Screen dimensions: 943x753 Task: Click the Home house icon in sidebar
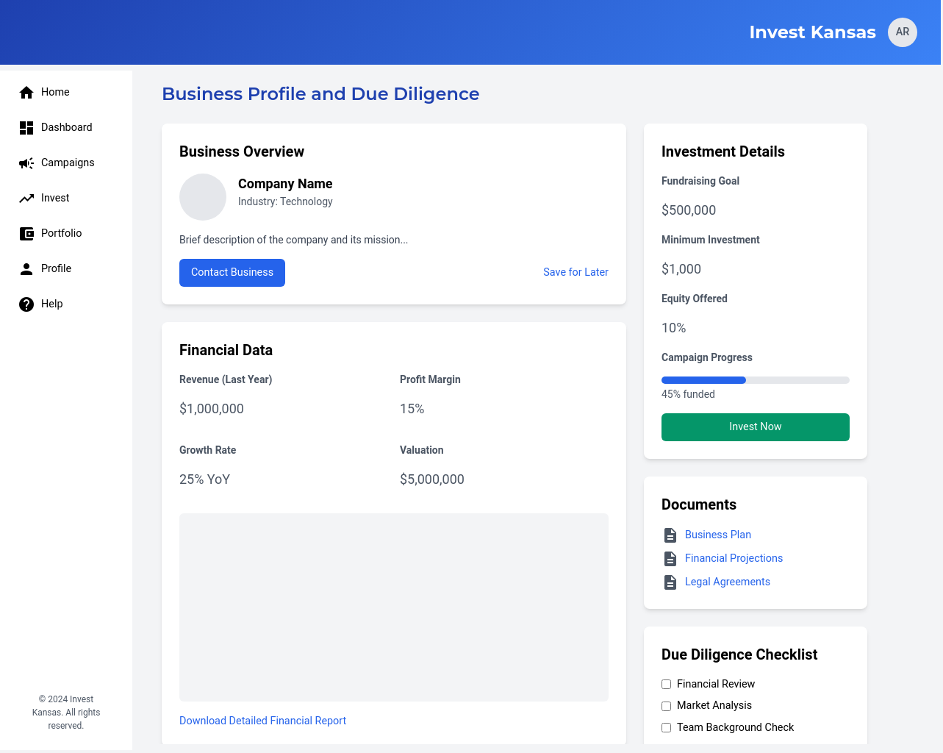click(26, 92)
